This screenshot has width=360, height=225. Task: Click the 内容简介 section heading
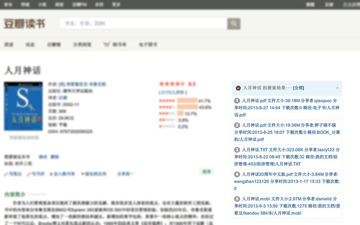tap(15, 195)
